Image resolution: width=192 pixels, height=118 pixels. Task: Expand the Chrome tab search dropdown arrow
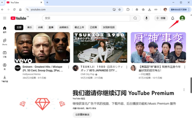[x=2, y=2]
